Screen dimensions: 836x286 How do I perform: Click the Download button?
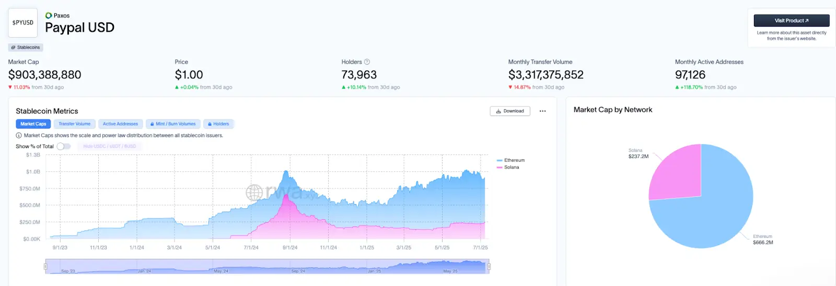pos(510,111)
